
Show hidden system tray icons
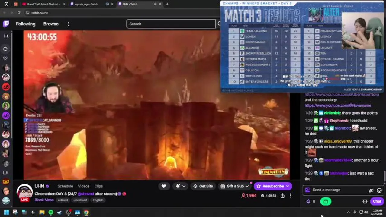pyautogui.click(x=348, y=212)
